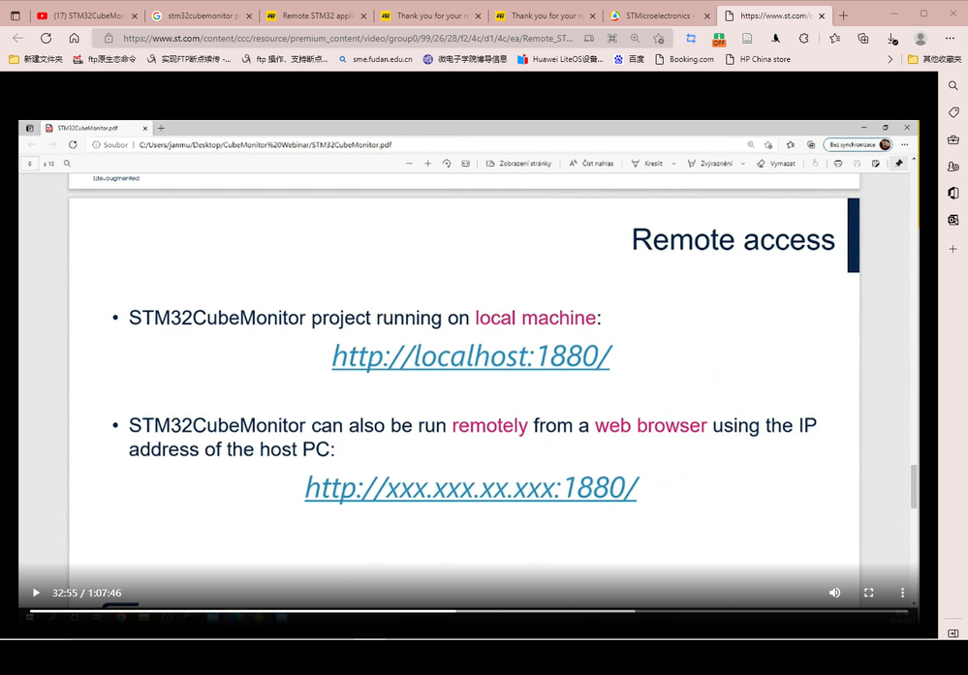Switch to the Remote STM32 appli tab
This screenshot has height=675, width=968.
316,16
